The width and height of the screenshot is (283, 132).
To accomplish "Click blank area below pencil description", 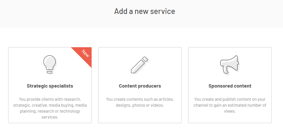I will click(140, 115).
